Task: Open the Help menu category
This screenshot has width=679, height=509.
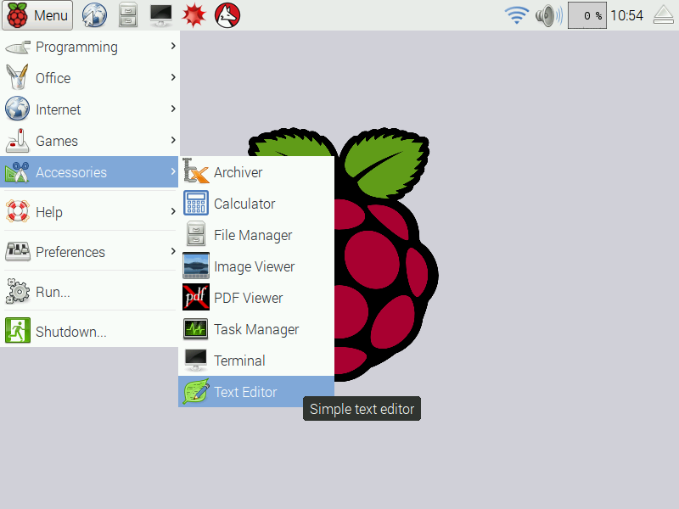Action: pos(89,211)
